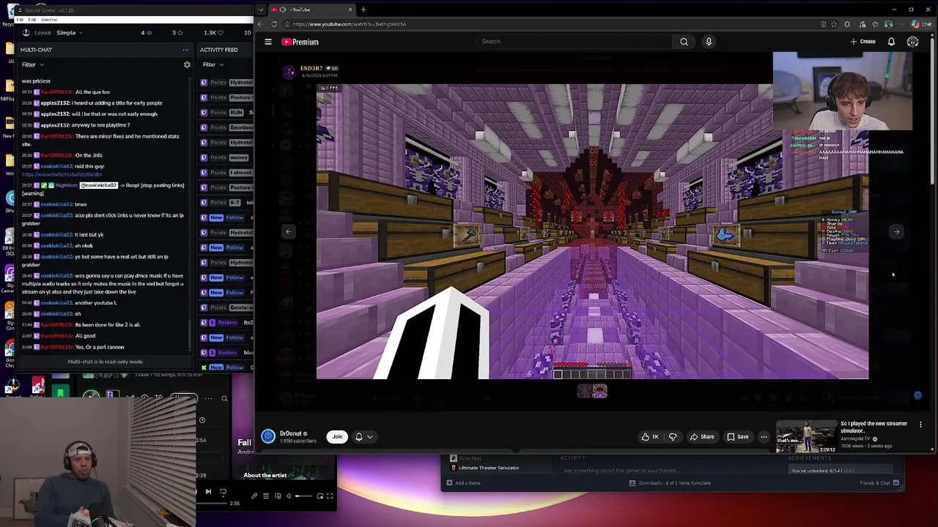Open the browser extensions icon

coord(847,24)
